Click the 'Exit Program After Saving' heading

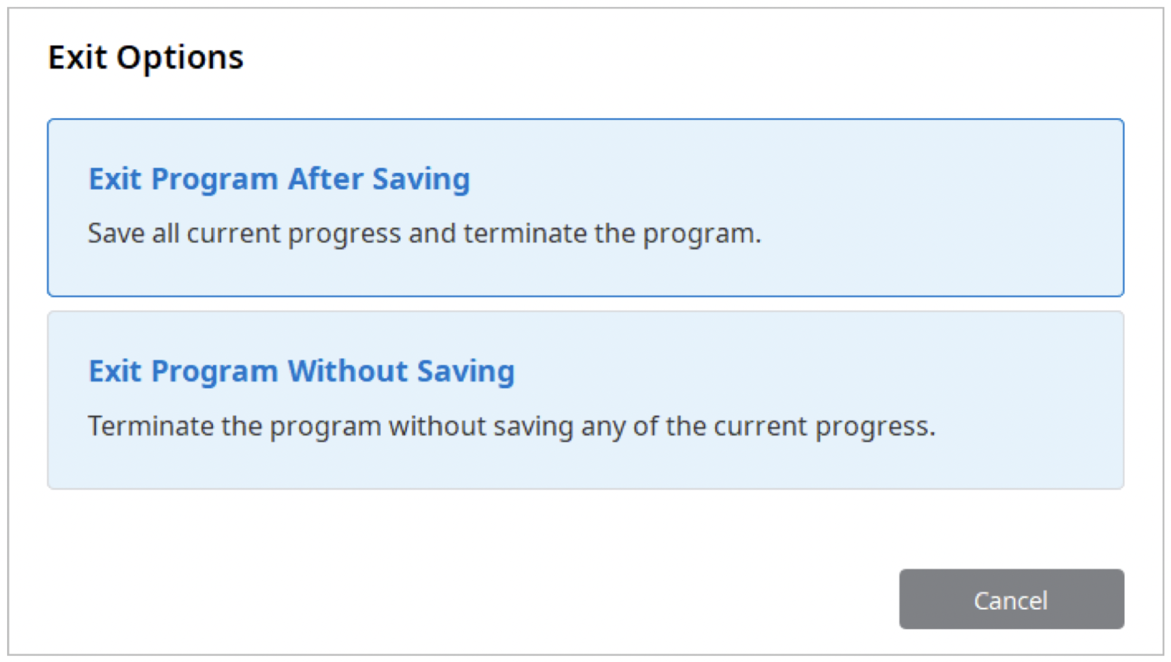(279, 179)
